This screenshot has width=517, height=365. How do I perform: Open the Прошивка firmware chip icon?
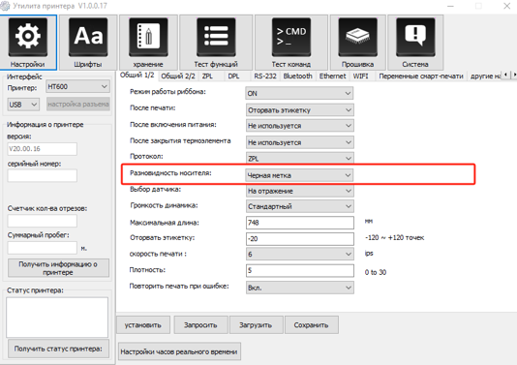click(x=358, y=43)
